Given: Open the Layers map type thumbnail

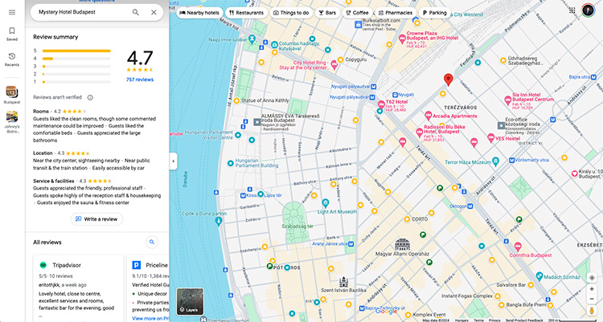Looking at the screenshot, I should [x=190, y=302].
